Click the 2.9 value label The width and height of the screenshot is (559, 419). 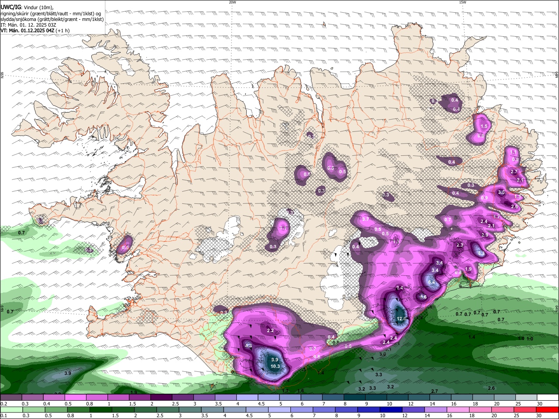point(485,235)
